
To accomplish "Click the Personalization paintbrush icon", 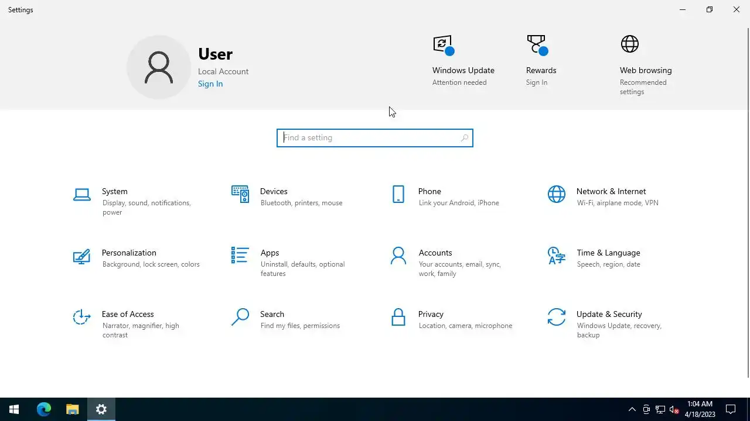I will 82,256.
